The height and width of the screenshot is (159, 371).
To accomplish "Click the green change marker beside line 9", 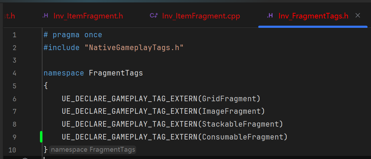I will tap(41, 137).
